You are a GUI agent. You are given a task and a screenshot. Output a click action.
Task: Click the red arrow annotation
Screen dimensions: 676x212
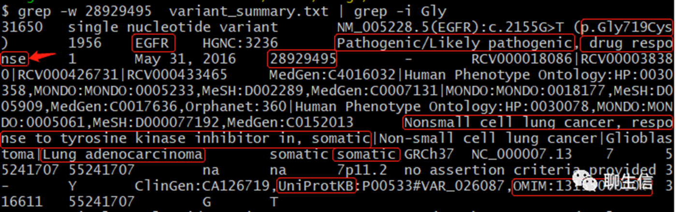(x=43, y=58)
